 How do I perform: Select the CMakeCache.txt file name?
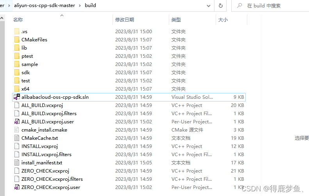coord(39,138)
